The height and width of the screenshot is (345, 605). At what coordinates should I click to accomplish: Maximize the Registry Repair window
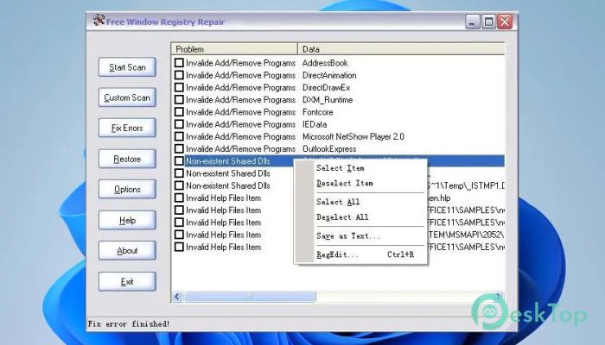tap(488, 22)
